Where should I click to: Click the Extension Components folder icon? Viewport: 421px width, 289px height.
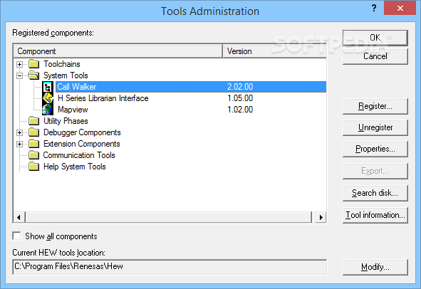coord(33,144)
